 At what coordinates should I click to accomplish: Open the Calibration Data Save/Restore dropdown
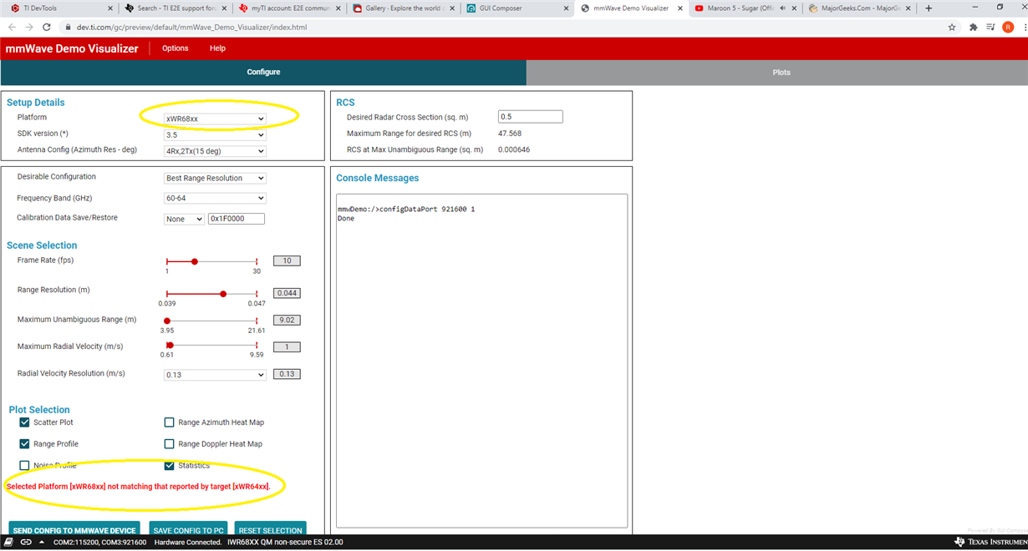(x=184, y=219)
